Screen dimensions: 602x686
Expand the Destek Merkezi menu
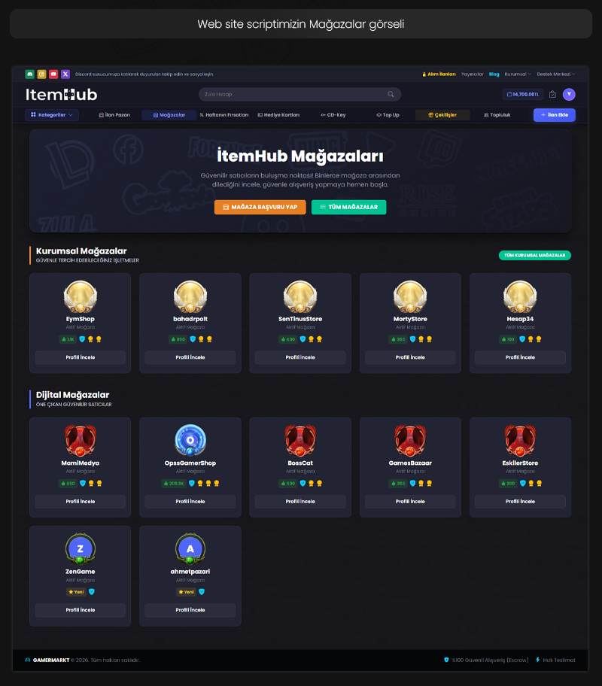pos(556,74)
